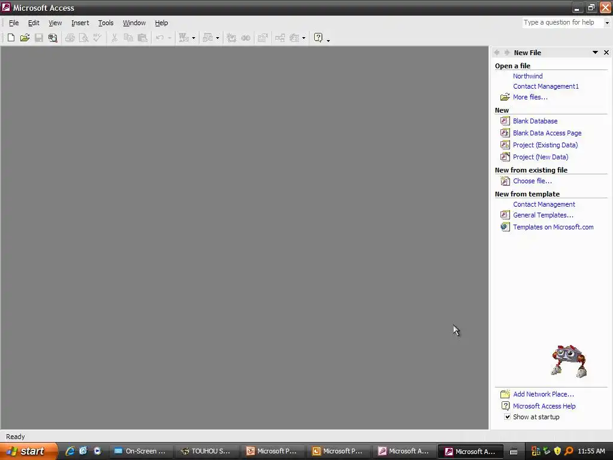Switch to TOUHOU taskbar button
Screen dimensions: 613x460
(x=206, y=451)
